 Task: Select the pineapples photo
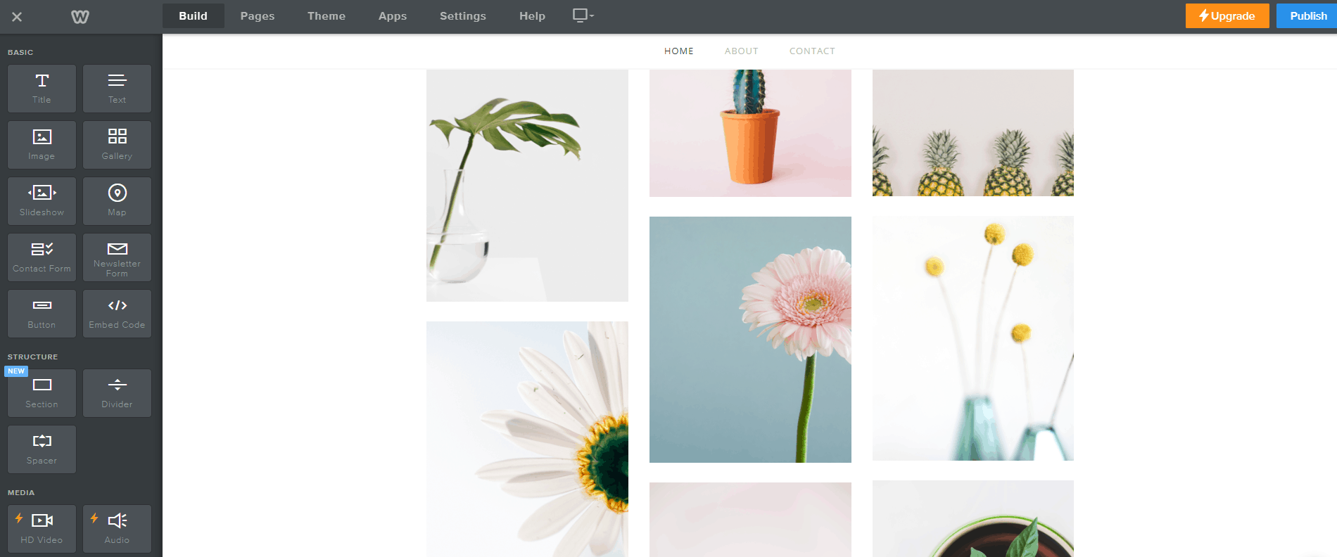pyautogui.click(x=973, y=133)
